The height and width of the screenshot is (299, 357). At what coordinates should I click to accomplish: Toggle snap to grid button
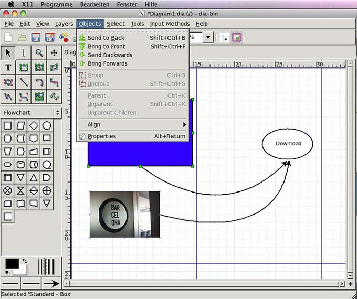tap(225, 38)
